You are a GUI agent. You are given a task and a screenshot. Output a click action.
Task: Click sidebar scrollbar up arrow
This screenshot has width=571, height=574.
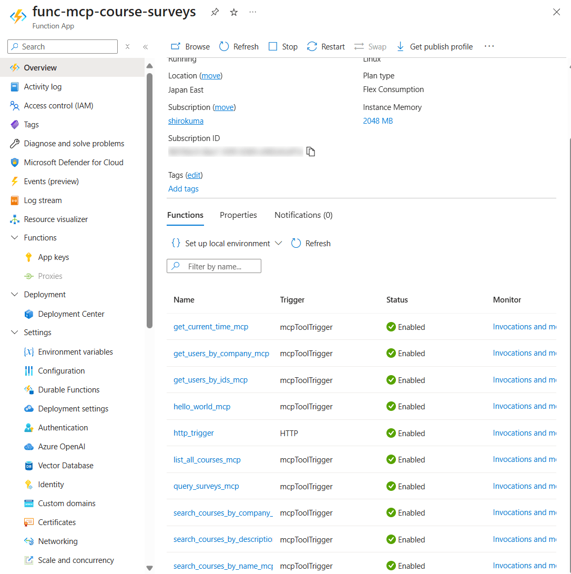(149, 66)
